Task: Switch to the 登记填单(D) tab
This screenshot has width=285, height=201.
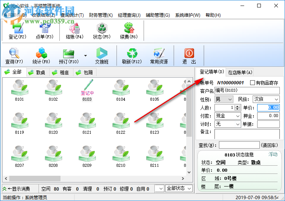Action: pyautogui.click(x=212, y=72)
